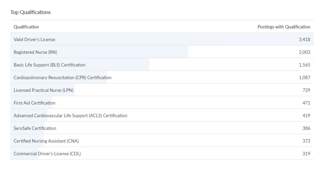Click the First Aid Certification row label
Image resolution: width=324 pixels, height=170 pixels.
pyautogui.click(x=35, y=103)
